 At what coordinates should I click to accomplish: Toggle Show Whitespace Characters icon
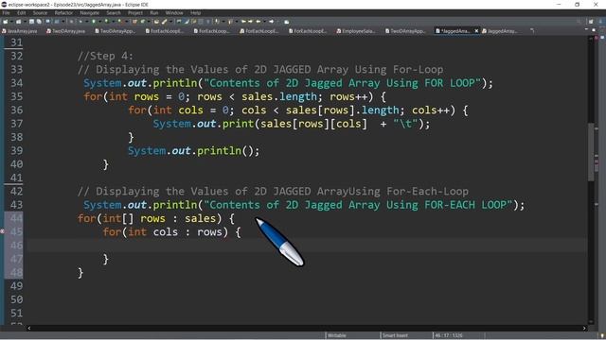coord(208,22)
